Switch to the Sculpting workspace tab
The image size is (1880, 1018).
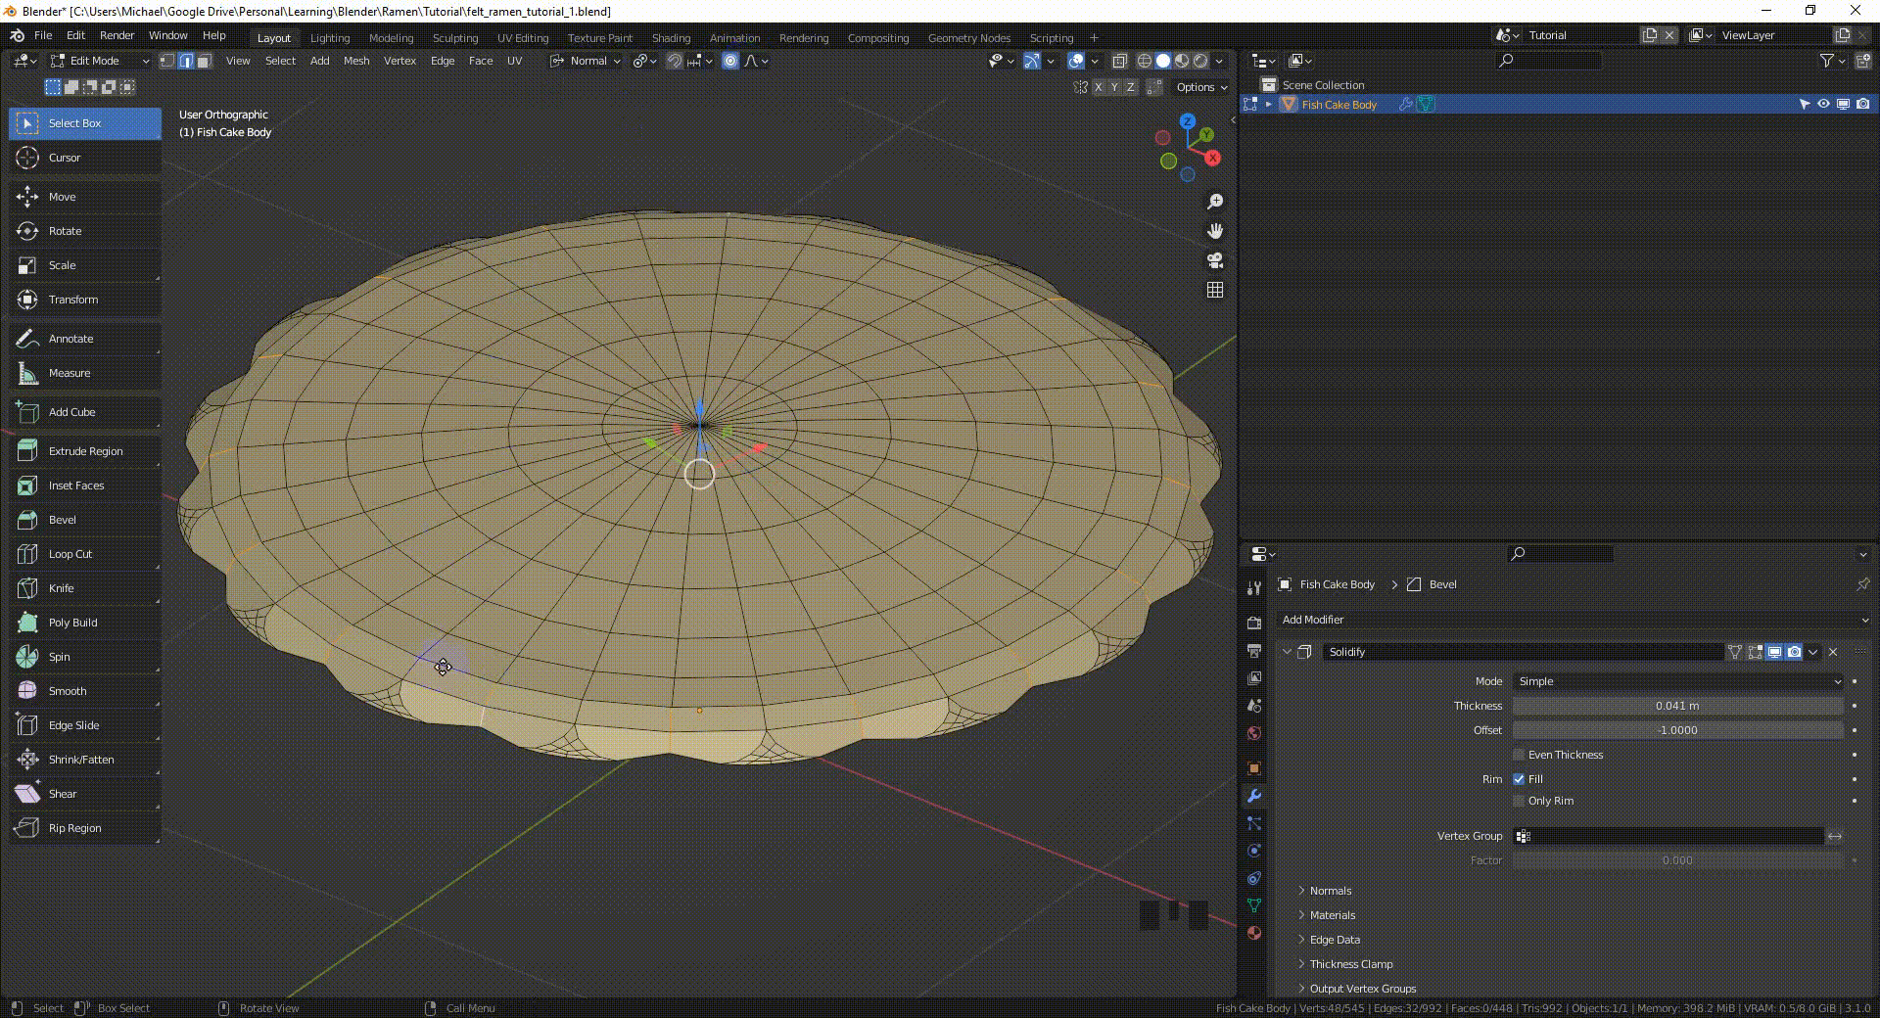point(455,37)
